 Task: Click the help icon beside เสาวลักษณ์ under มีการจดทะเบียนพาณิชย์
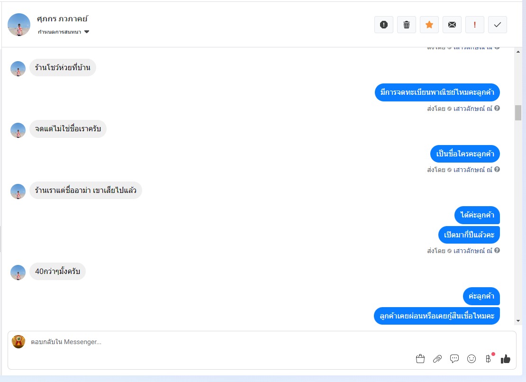coord(497,109)
